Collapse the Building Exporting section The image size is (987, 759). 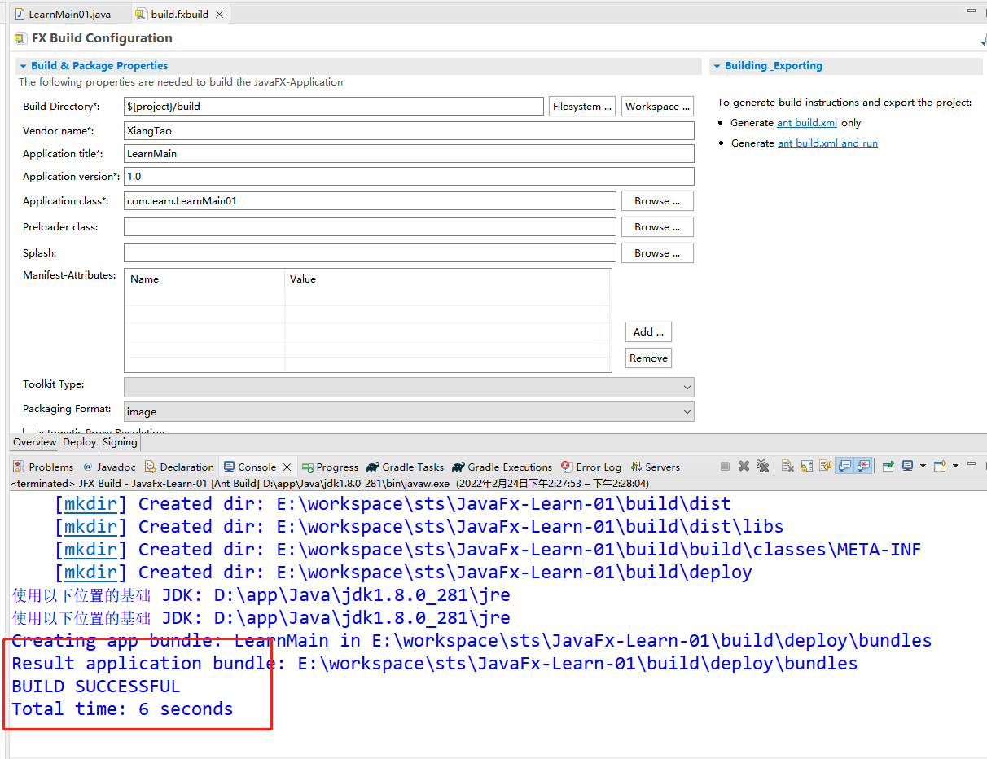click(717, 66)
